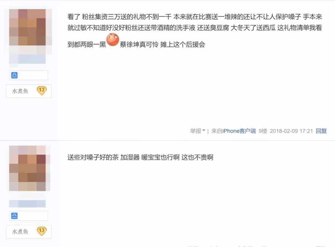Click the 来自 text before iPhone客户端
The image size is (335, 247).
pyautogui.click(x=217, y=131)
